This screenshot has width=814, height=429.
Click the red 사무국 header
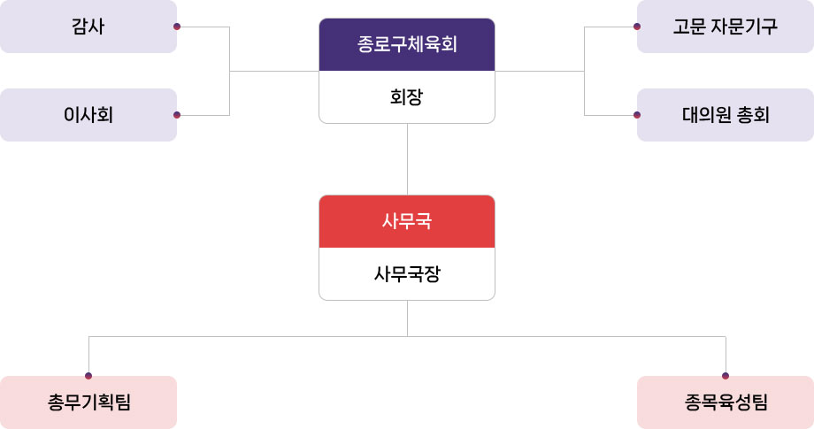pos(407,221)
